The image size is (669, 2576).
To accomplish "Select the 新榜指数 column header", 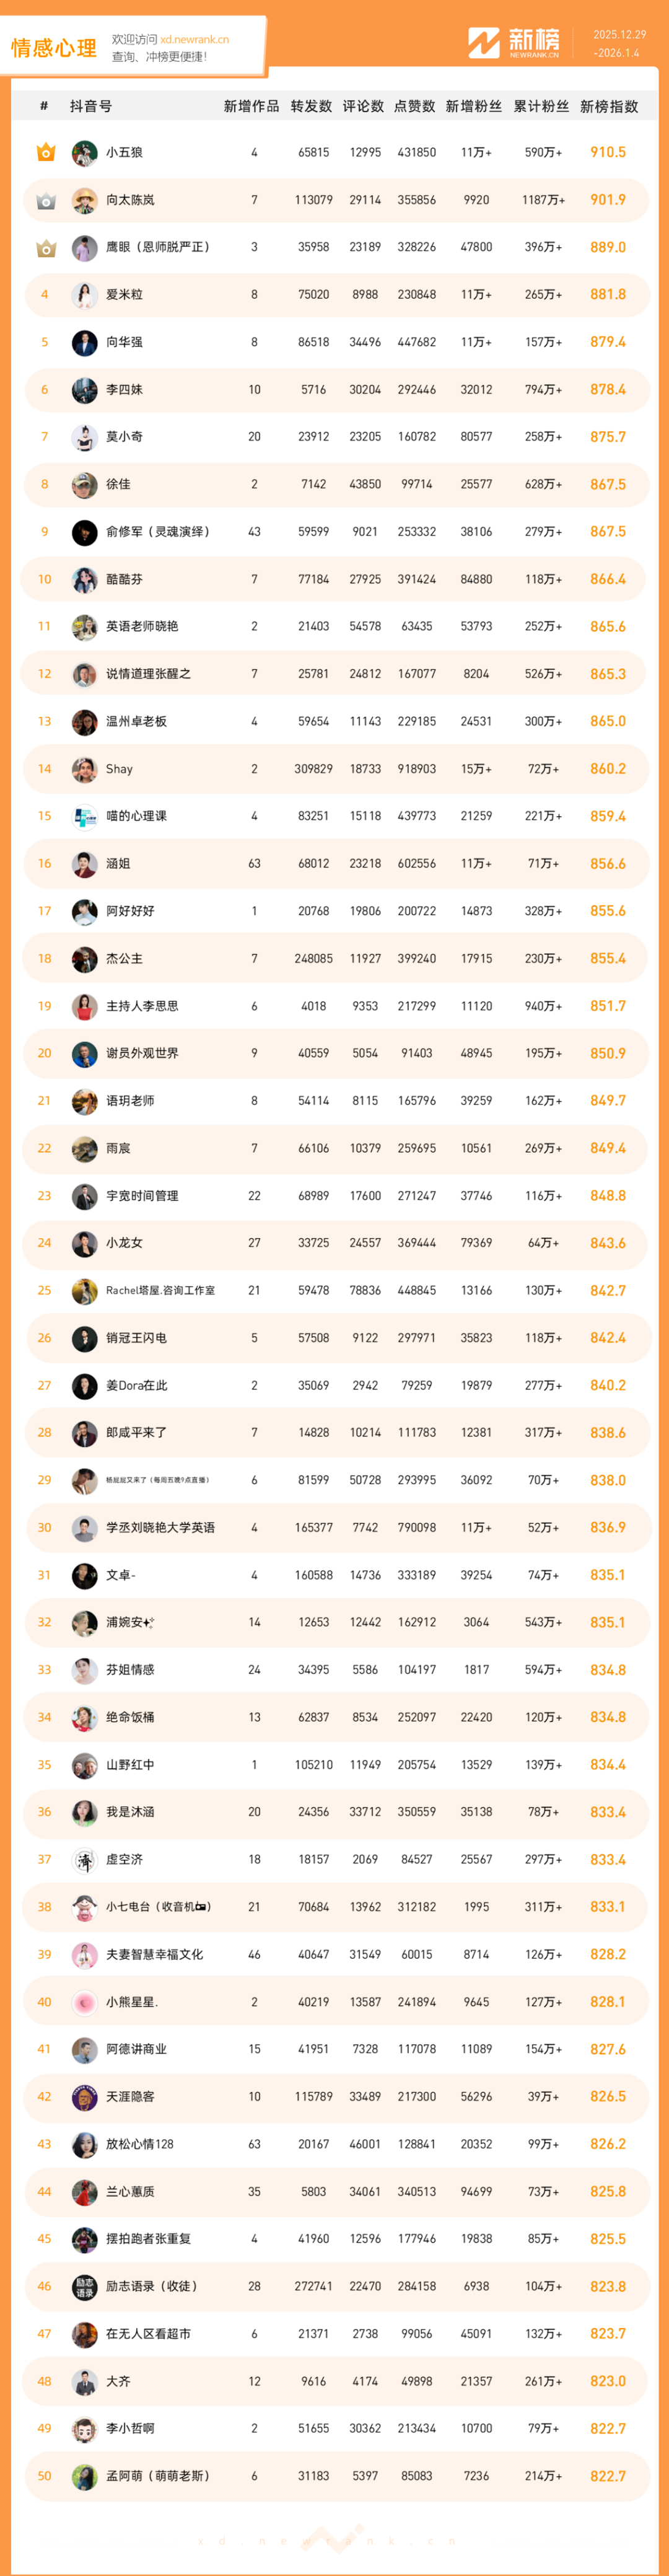I will [x=608, y=107].
